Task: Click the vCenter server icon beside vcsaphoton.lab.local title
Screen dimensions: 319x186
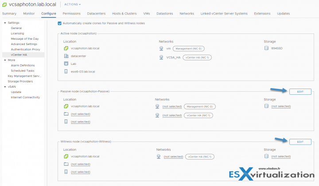Action: (4, 5)
